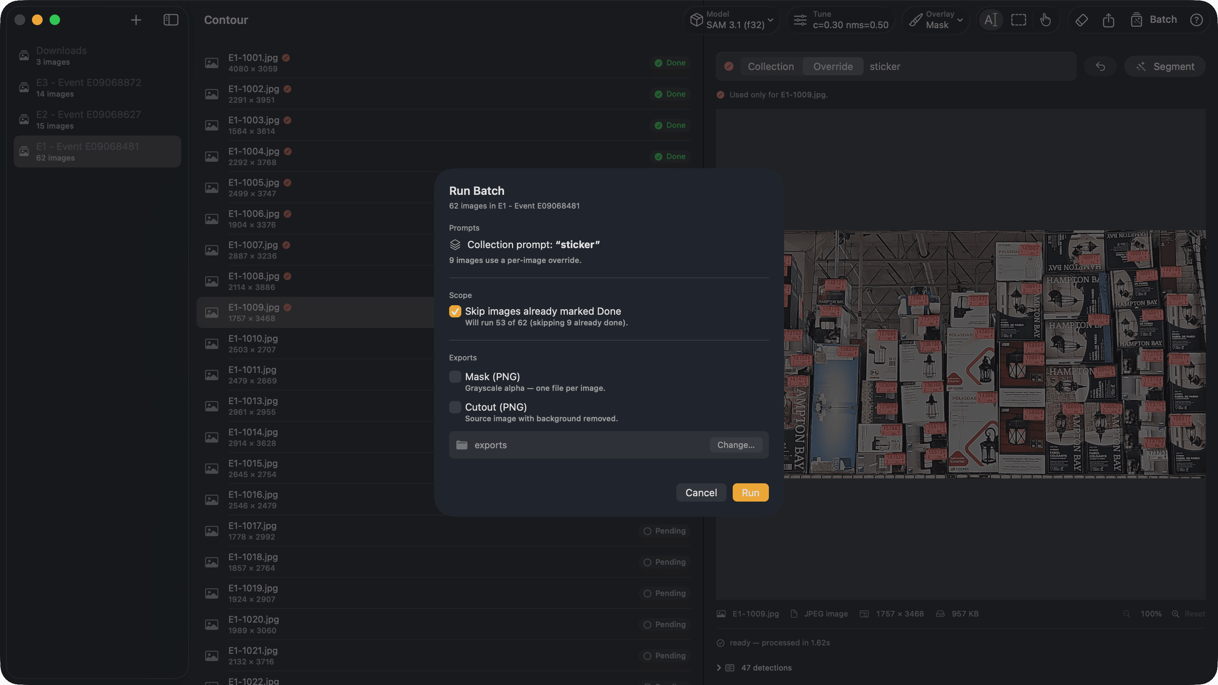Click the override badge next to E1-1006.jpg
Screen dimensions: 1218x685
click(287, 213)
